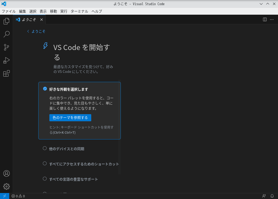Click the VS Code を開始する heading
278x199 pixels.
pyautogui.click(x=81, y=52)
